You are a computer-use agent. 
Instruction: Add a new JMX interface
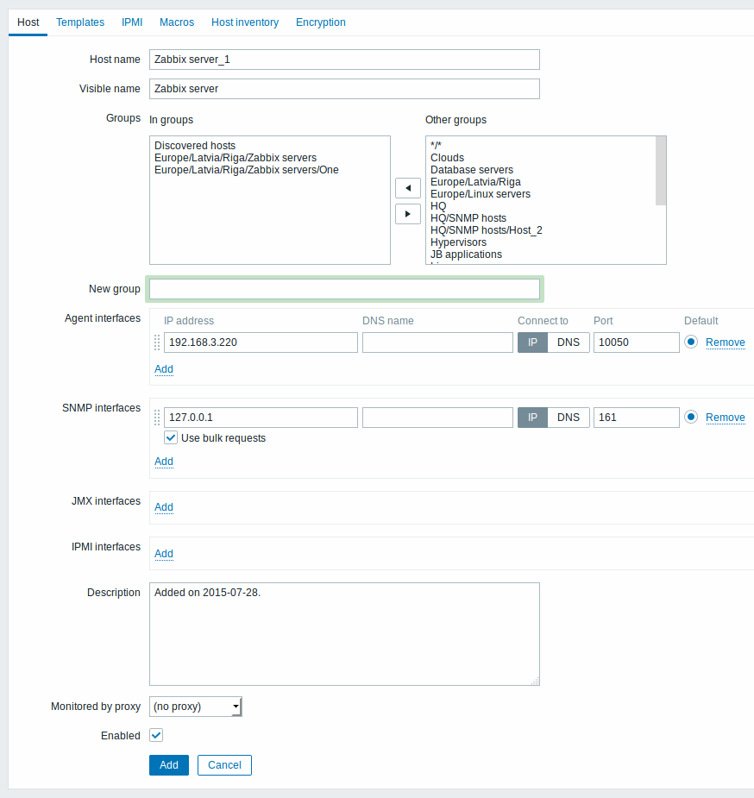[x=164, y=507]
